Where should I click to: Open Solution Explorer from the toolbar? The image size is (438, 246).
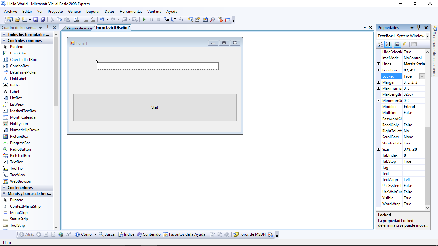tap(190, 20)
